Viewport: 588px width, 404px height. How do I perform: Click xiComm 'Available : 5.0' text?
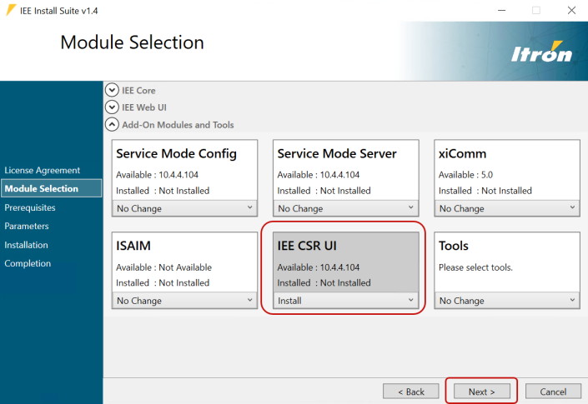[x=465, y=175]
